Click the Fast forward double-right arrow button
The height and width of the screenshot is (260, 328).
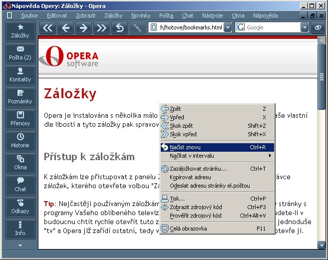(x=102, y=27)
